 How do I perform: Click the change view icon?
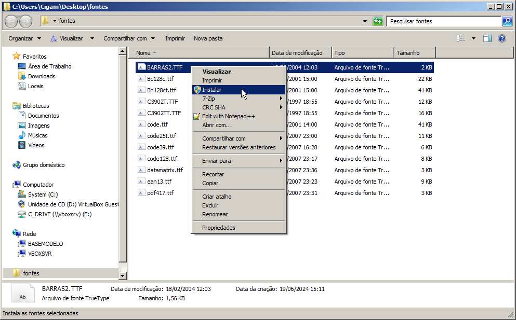coord(461,38)
